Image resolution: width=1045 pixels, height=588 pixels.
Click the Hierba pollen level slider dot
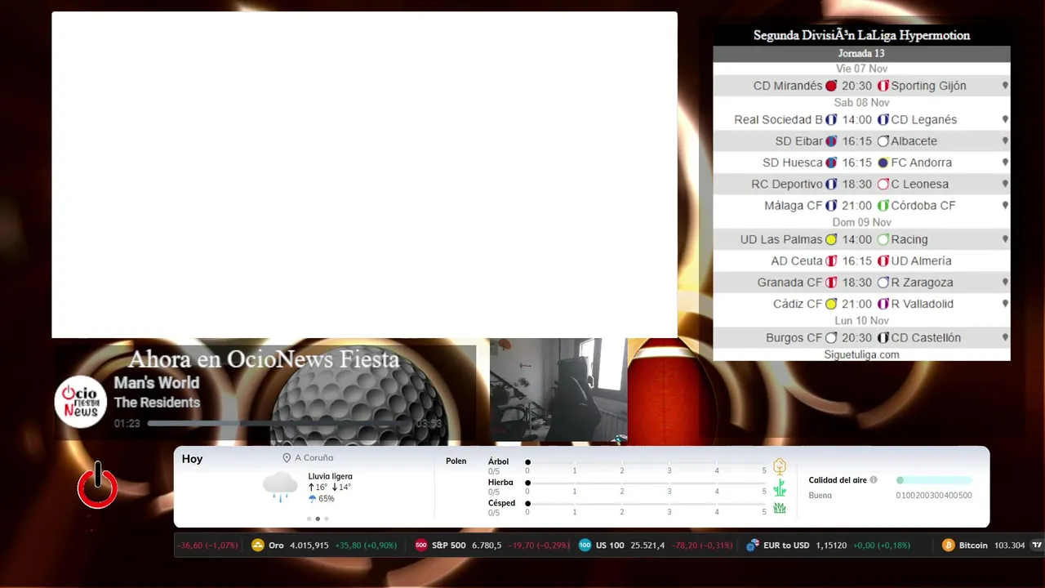click(x=527, y=483)
